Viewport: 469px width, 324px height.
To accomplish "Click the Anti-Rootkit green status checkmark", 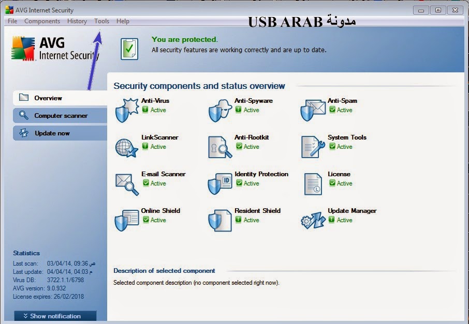I will tap(239, 146).
